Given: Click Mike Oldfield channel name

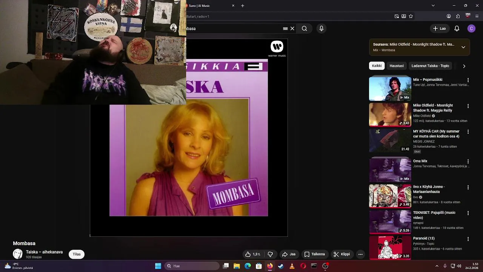Looking at the screenshot, I should [422, 116].
